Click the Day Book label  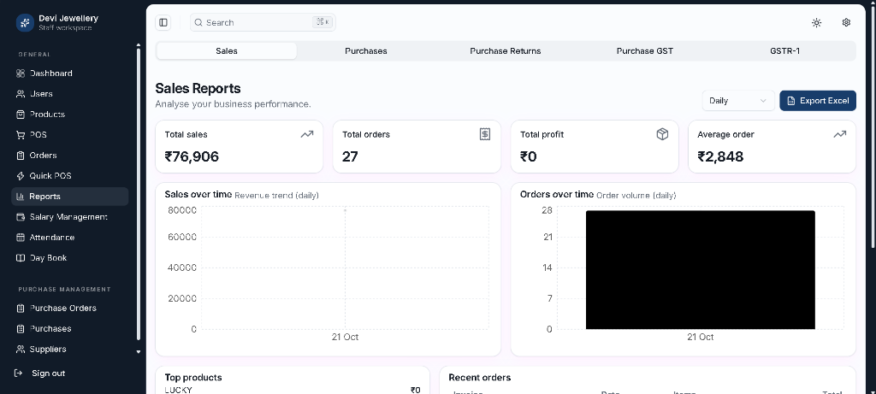[48, 258]
